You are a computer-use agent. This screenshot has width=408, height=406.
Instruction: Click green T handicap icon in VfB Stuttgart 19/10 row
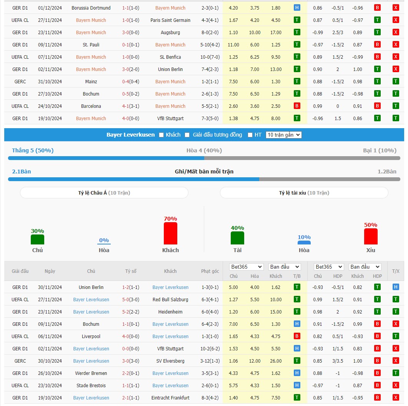[x=377, y=118]
